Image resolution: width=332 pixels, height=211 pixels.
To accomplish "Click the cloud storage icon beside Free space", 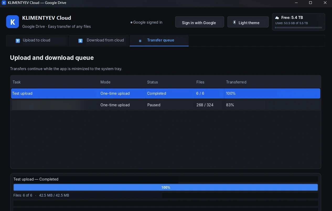I will [277, 18].
